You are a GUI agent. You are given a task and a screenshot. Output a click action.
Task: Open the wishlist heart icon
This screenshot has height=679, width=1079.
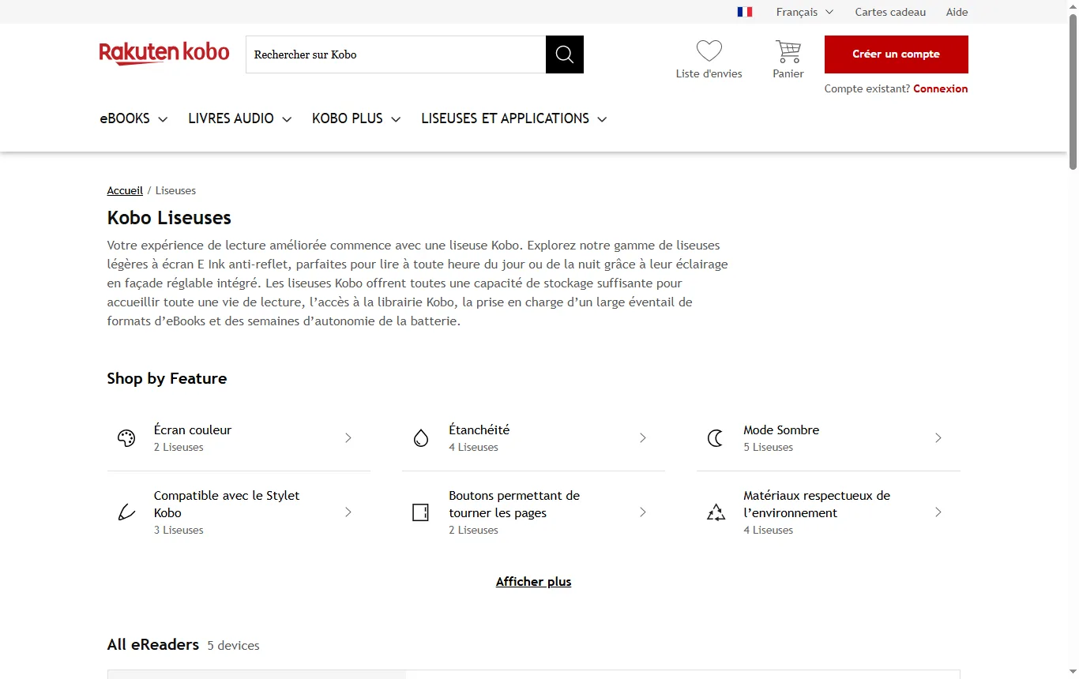[x=709, y=51]
